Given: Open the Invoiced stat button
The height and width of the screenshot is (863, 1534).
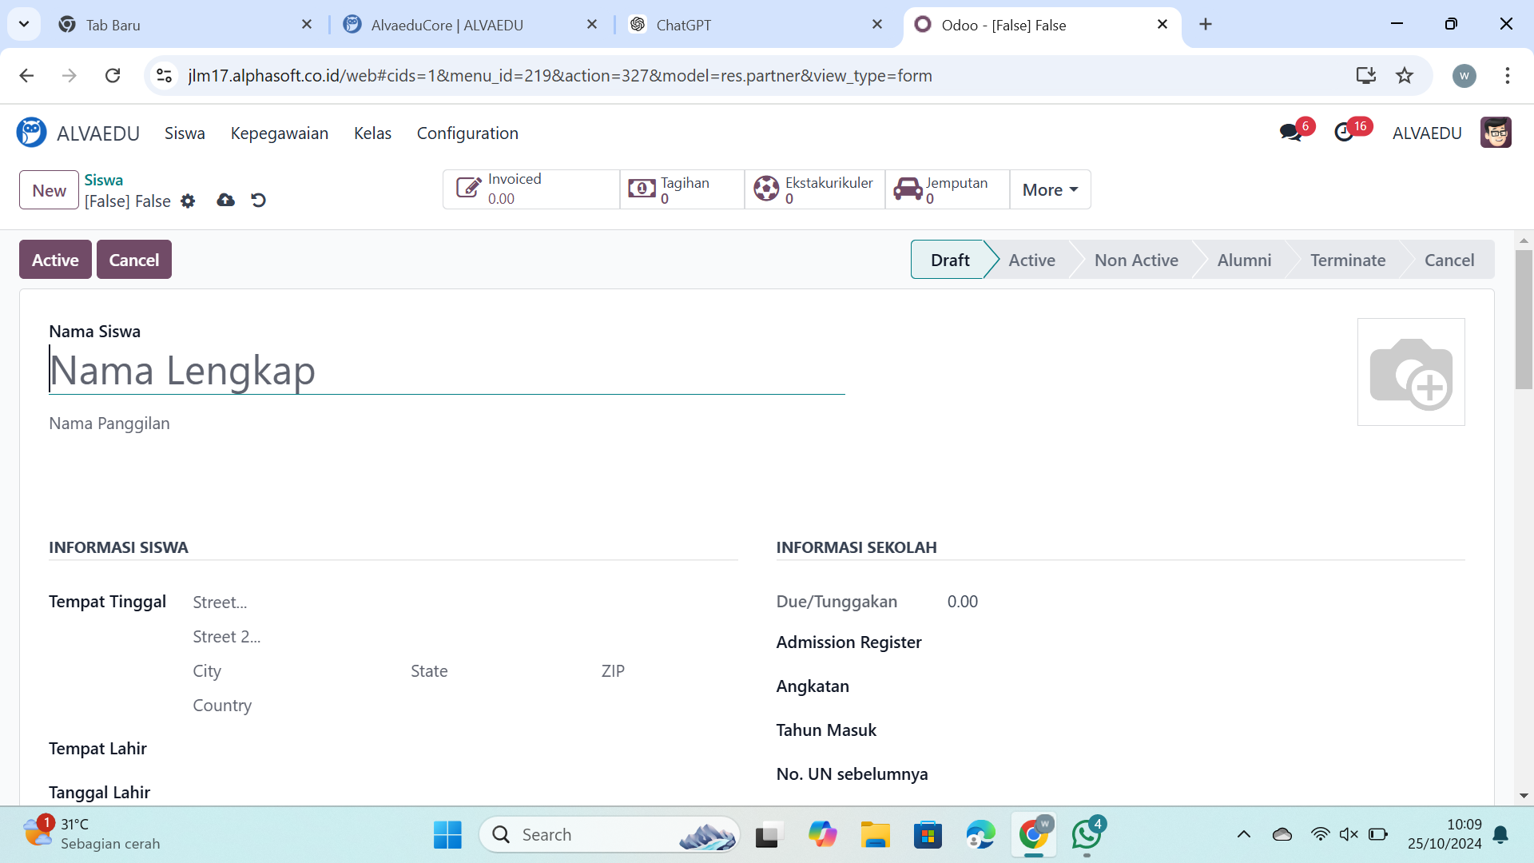Looking at the screenshot, I should [531, 190].
